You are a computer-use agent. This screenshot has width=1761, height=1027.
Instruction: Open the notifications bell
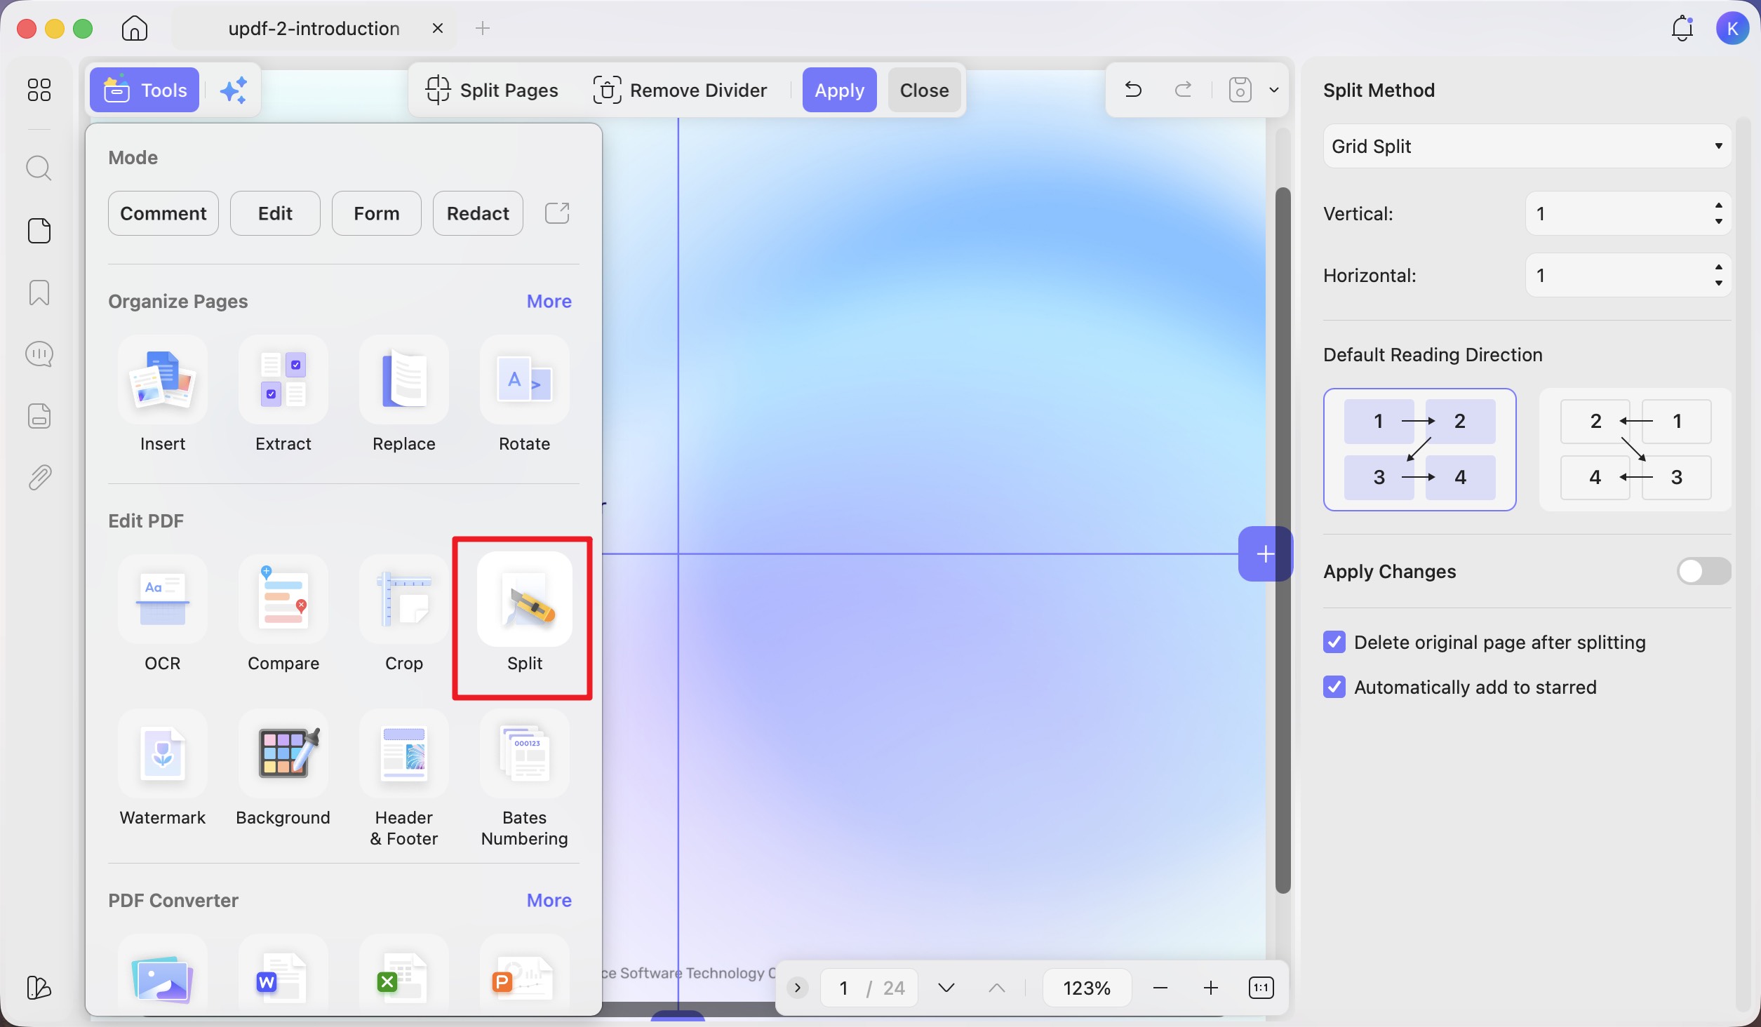pyautogui.click(x=1682, y=29)
